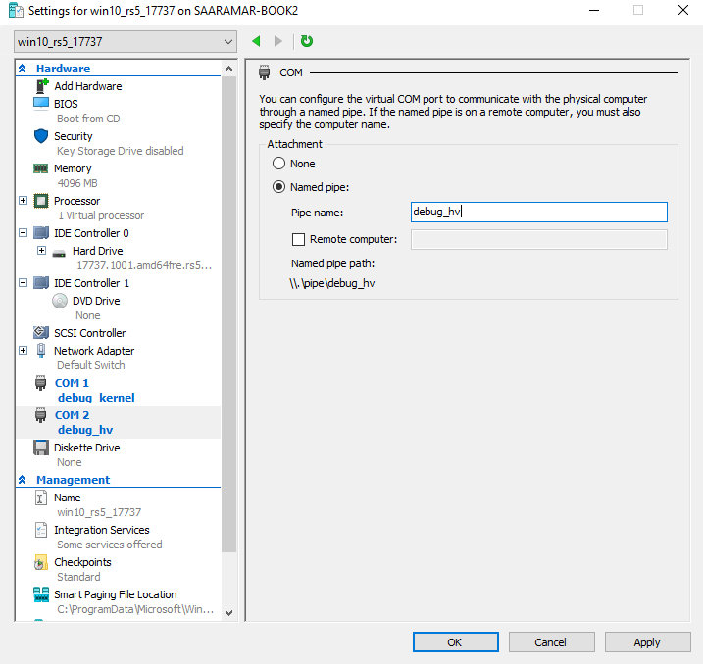Click the 'Default Switch' text
Image resolution: width=703 pixels, height=664 pixels.
pos(91,365)
